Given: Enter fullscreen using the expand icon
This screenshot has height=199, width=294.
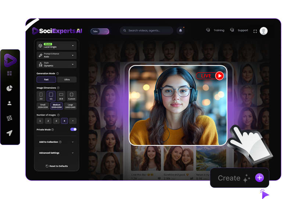Looking at the screenshot, I should [255, 31].
